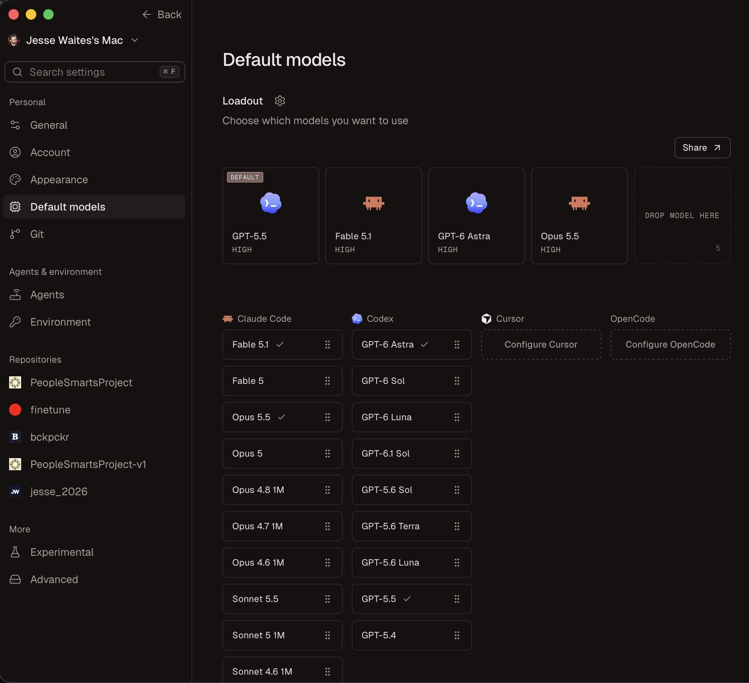This screenshot has height=683, width=749.
Task: Click the Advanced drive icon
Action: tap(15, 579)
